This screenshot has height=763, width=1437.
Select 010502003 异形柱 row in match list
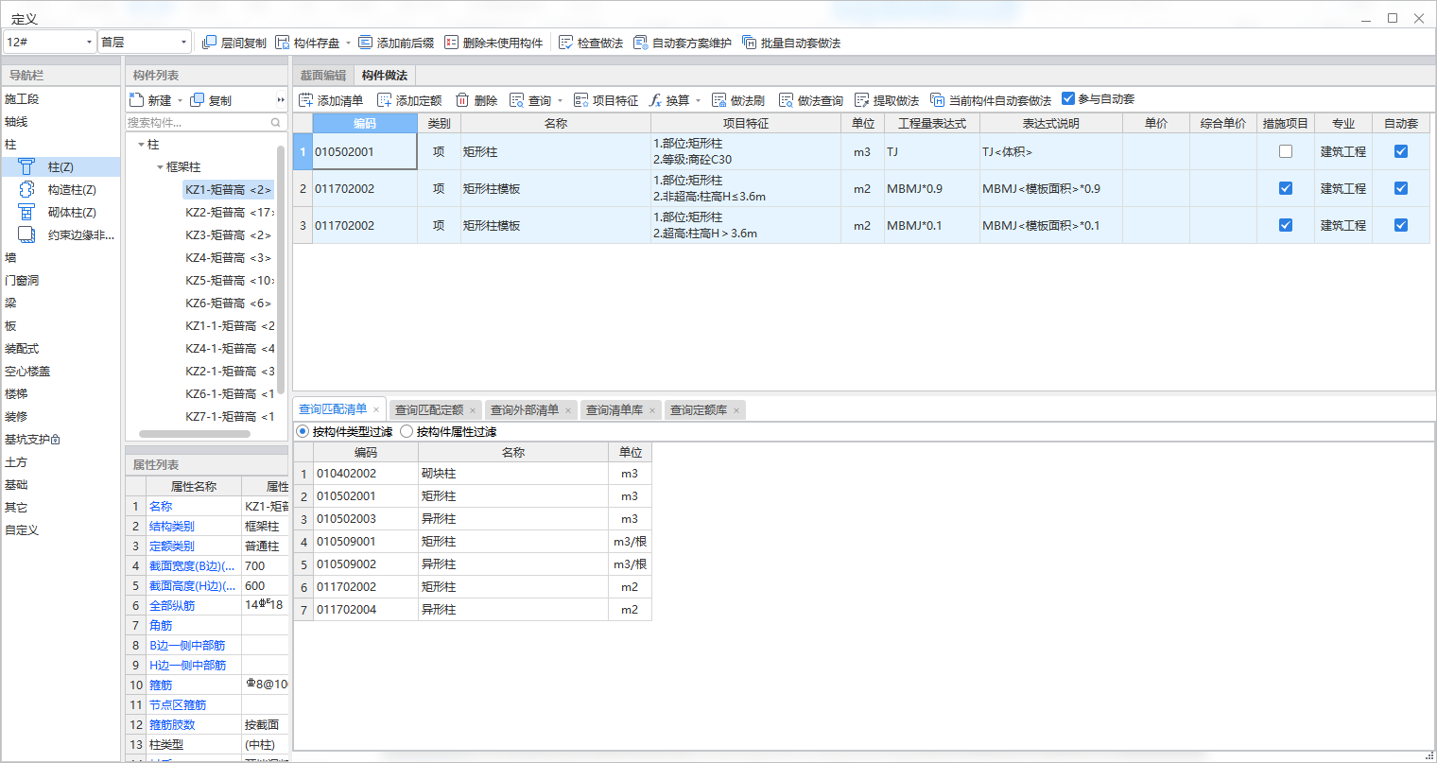coord(472,519)
